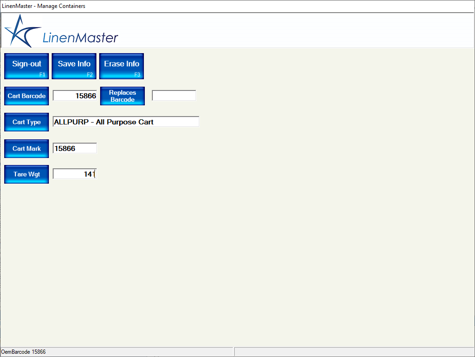
Task: Choose the Cart Type button
Action: pyautogui.click(x=27, y=122)
